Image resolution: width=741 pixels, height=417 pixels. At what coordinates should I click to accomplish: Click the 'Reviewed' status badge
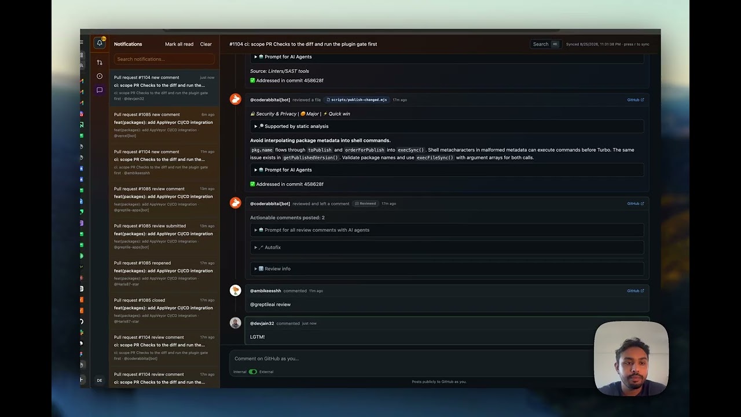(x=365, y=203)
